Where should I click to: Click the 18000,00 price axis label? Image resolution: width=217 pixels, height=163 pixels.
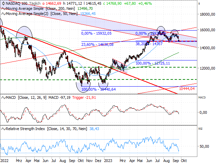click(208, 14)
